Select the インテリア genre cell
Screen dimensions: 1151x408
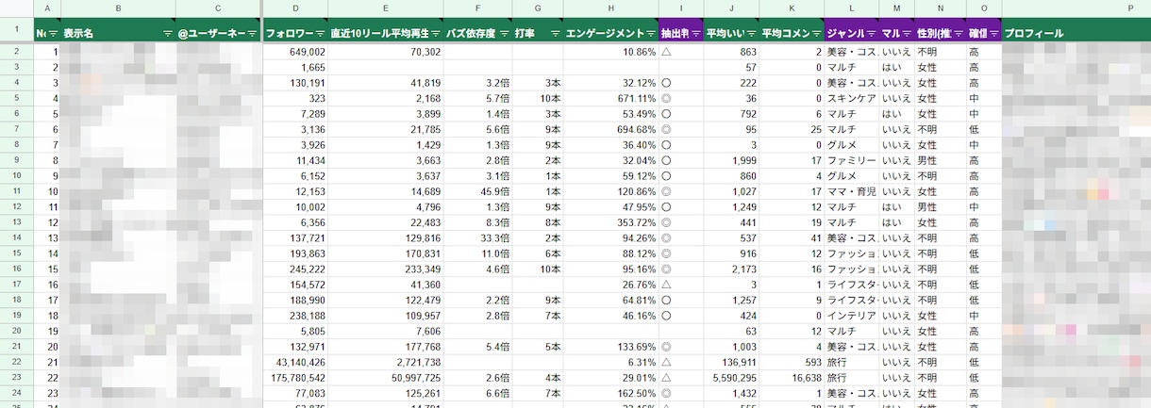(851, 316)
